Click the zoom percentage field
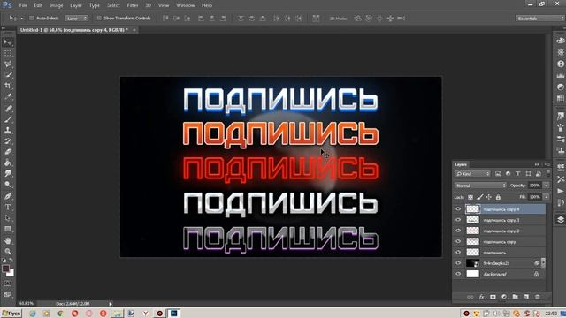Screen dimensions: 566x318 (27, 304)
